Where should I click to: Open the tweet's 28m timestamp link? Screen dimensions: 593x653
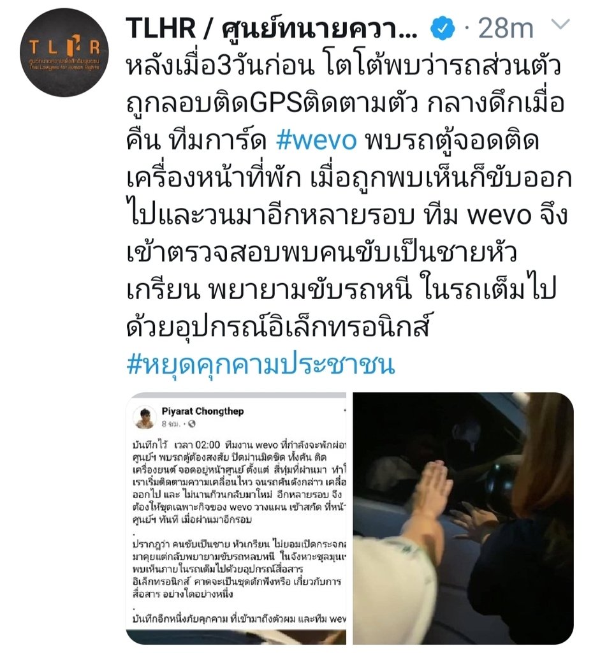pos(506,28)
